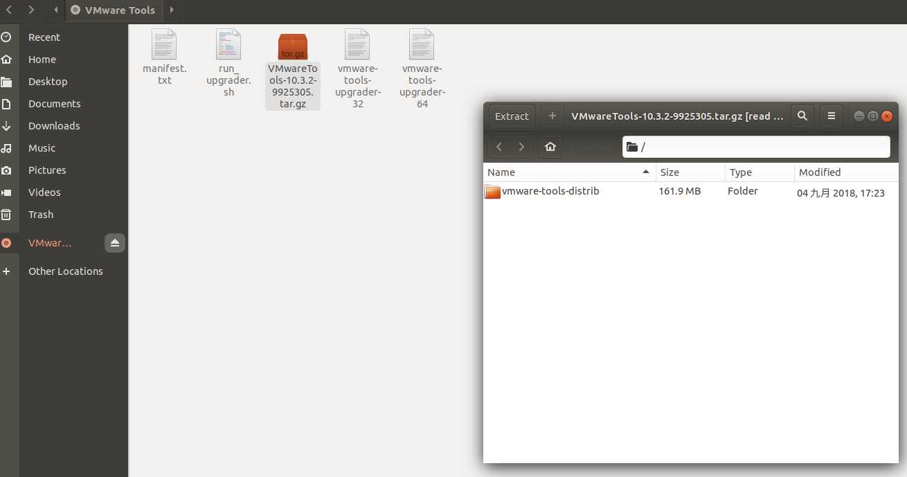Click VMwareTools tar.gz file name label
Viewport: 907px width, 477px height.
pos(293,87)
